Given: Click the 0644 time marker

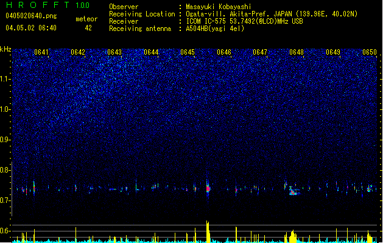Looking at the screenshot, I should (x=151, y=52).
